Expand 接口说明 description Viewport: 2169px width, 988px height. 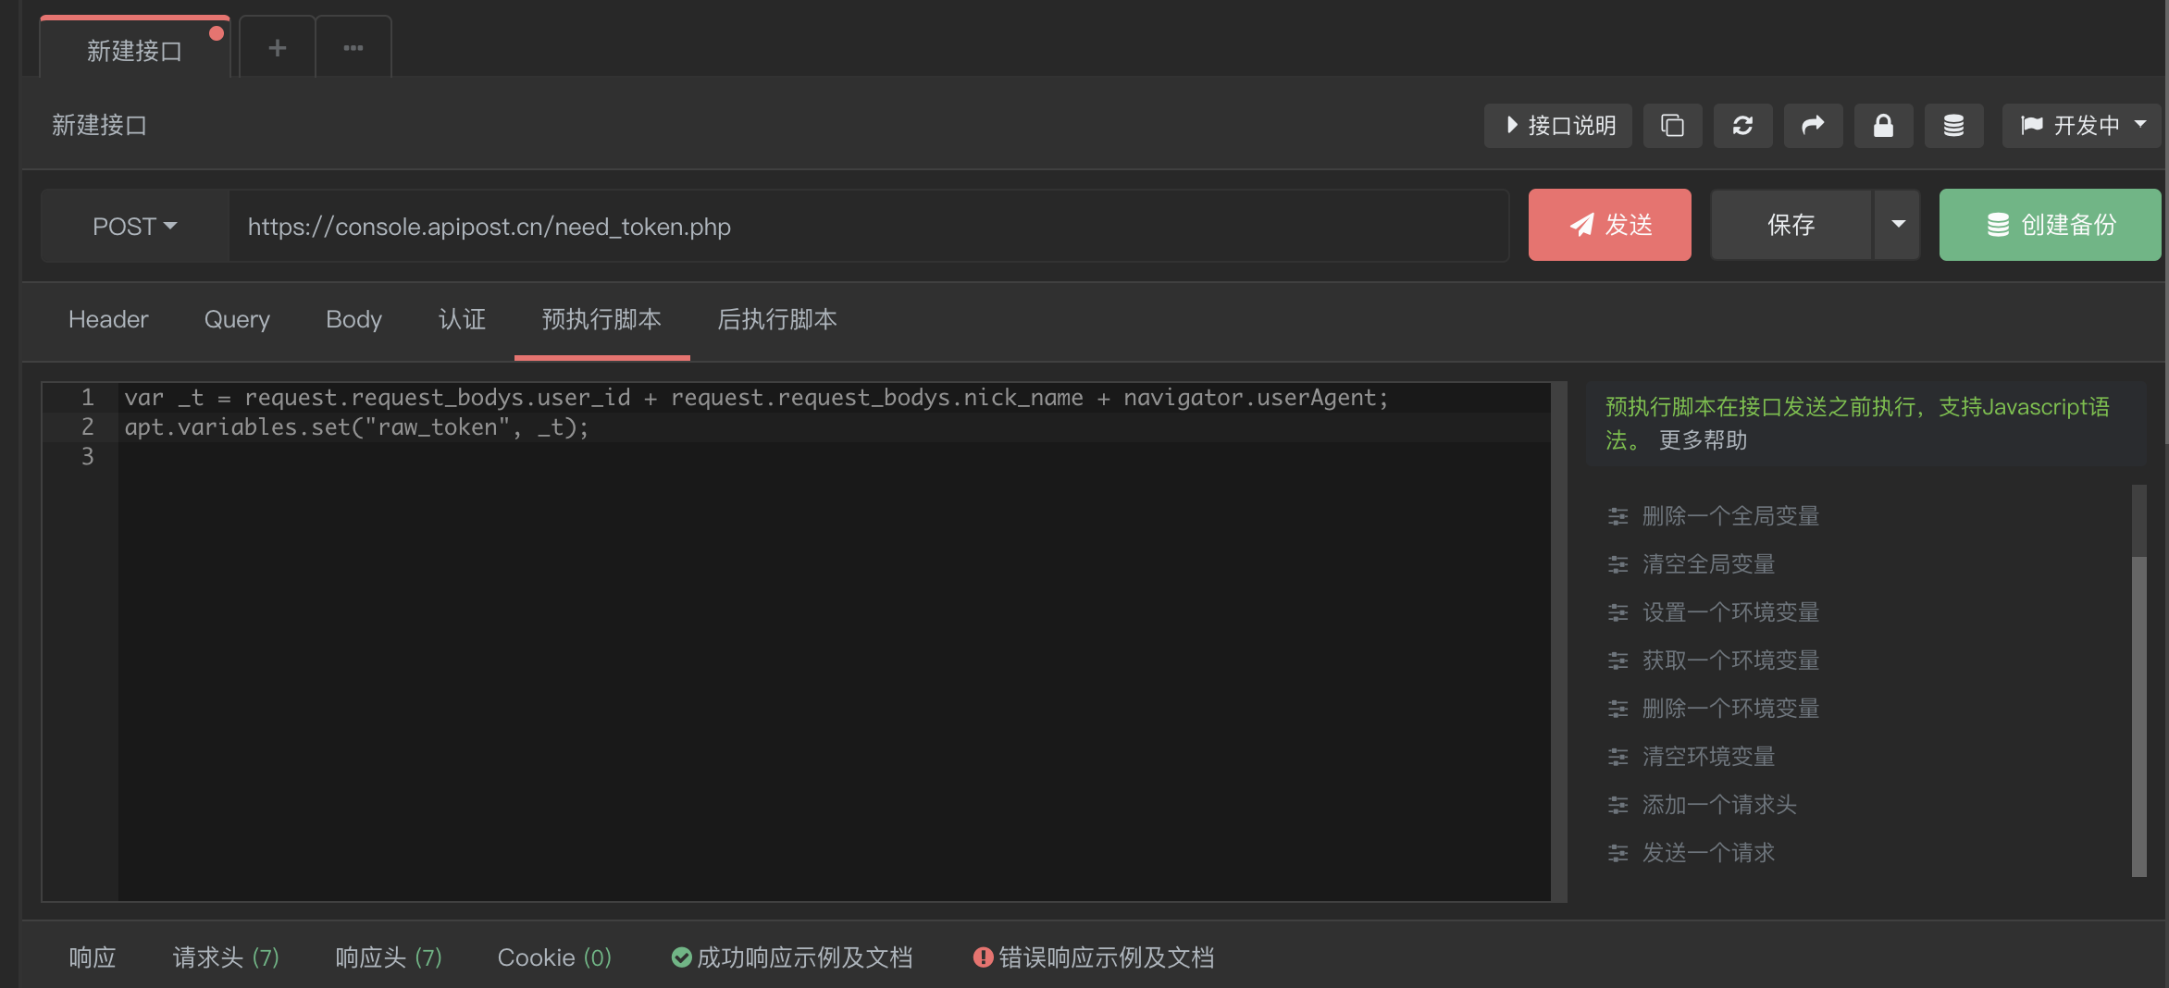pos(1558,125)
